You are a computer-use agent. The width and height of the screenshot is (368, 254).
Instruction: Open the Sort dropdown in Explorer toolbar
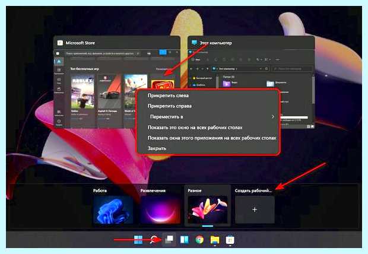click(x=259, y=59)
